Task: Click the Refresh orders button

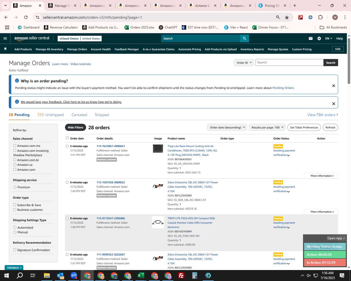Action: (x=330, y=127)
